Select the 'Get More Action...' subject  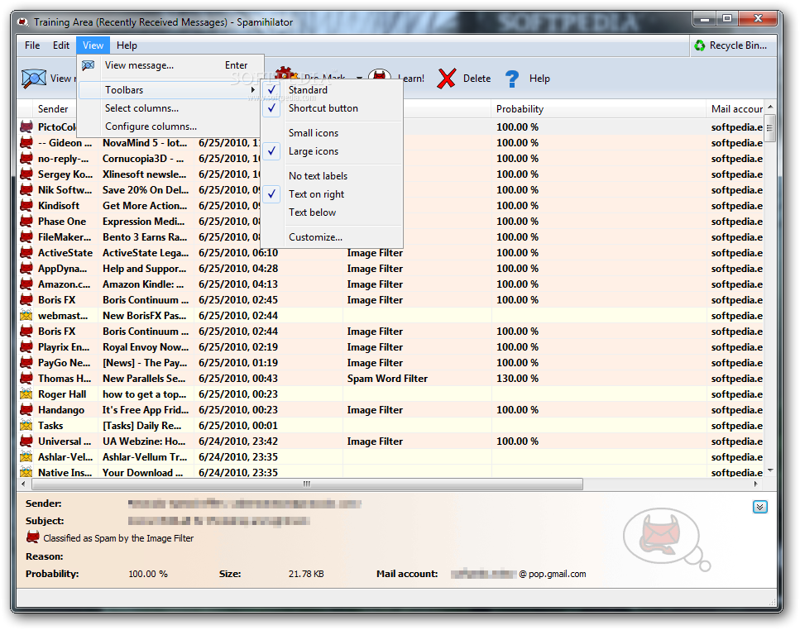point(145,205)
